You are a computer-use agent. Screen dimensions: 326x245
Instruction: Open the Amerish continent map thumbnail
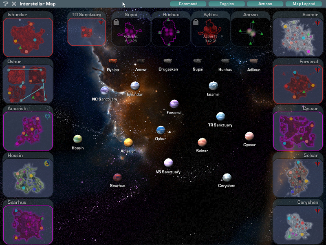point(28,131)
